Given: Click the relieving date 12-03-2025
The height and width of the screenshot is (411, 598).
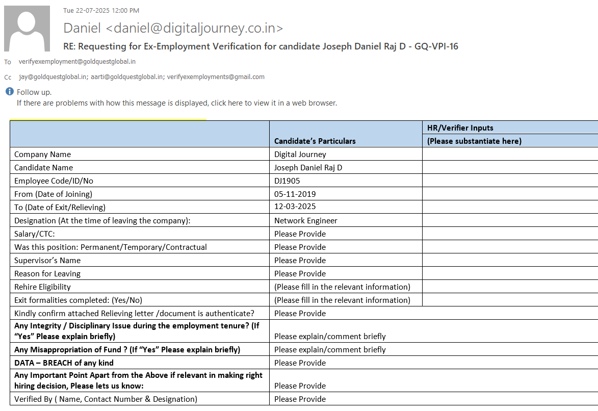Looking at the screenshot, I should point(295,207).
